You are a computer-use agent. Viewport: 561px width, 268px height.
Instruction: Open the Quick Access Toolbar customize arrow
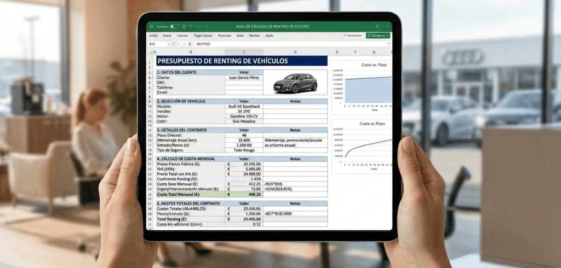pos(208,26)
